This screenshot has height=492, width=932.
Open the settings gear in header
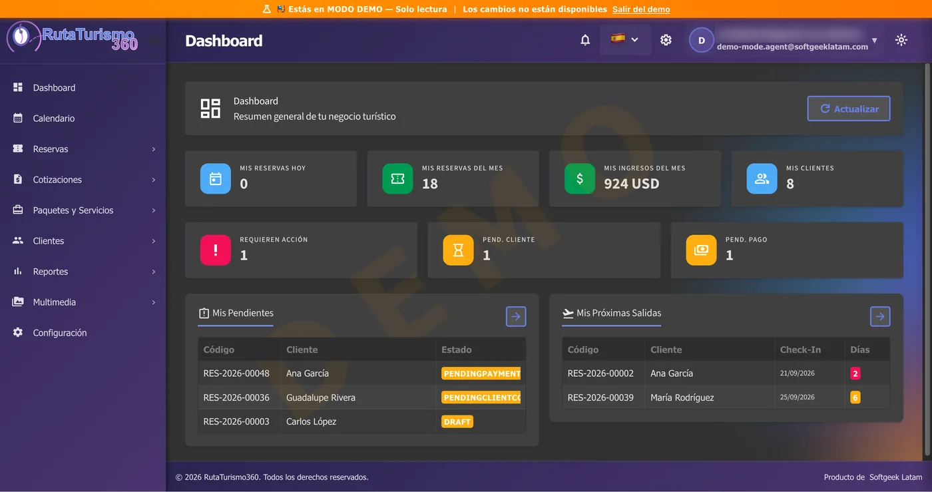(x=666, y=40)
